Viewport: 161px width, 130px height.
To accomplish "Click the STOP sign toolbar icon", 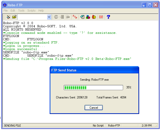I will tap(56, 17).
